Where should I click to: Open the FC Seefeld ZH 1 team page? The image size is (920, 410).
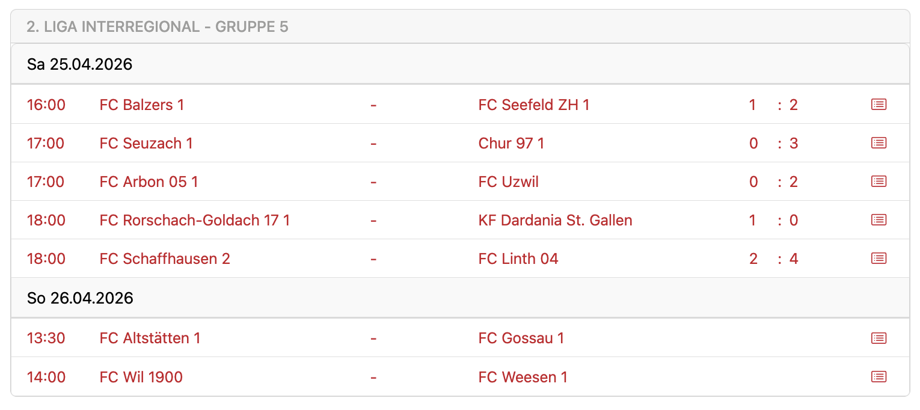coord(533,105)
